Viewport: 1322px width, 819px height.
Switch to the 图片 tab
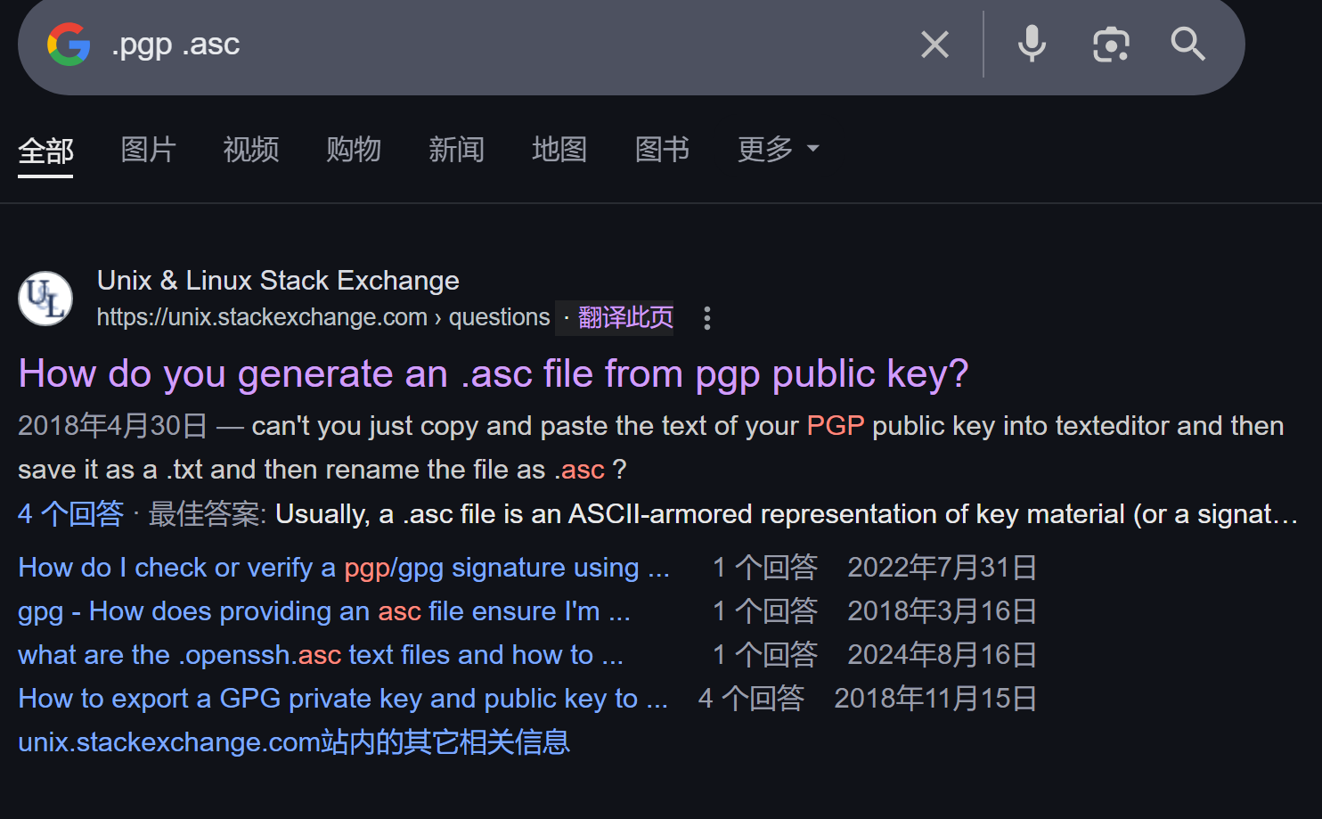(148, 149)
